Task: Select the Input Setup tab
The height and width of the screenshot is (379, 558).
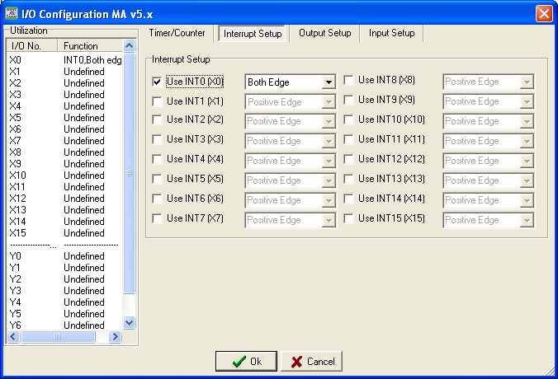Action: coord(391,33)
